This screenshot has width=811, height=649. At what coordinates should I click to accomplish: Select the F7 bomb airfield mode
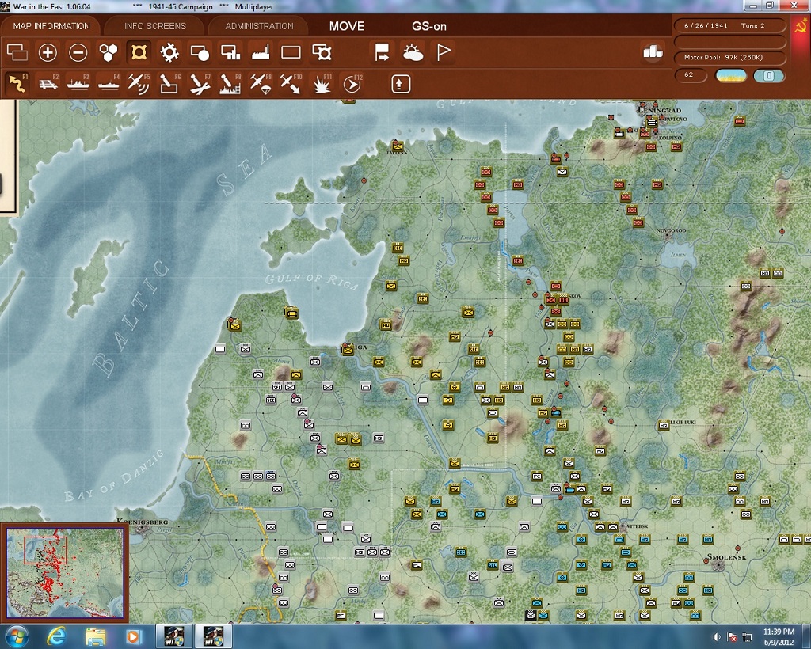200,84
